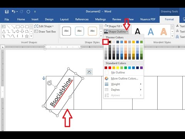Expand the Shape Styles gallery More button
The image size is (185, 139).
[x=101, y=36]
